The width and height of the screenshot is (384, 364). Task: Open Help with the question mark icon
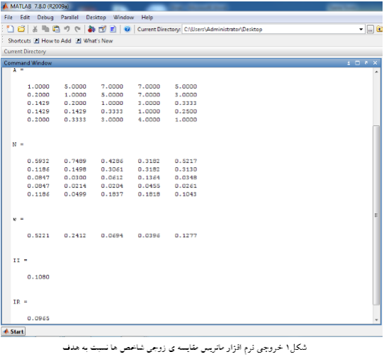(127, 29)
